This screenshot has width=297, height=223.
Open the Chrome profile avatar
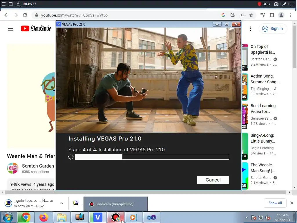point(281,15)
